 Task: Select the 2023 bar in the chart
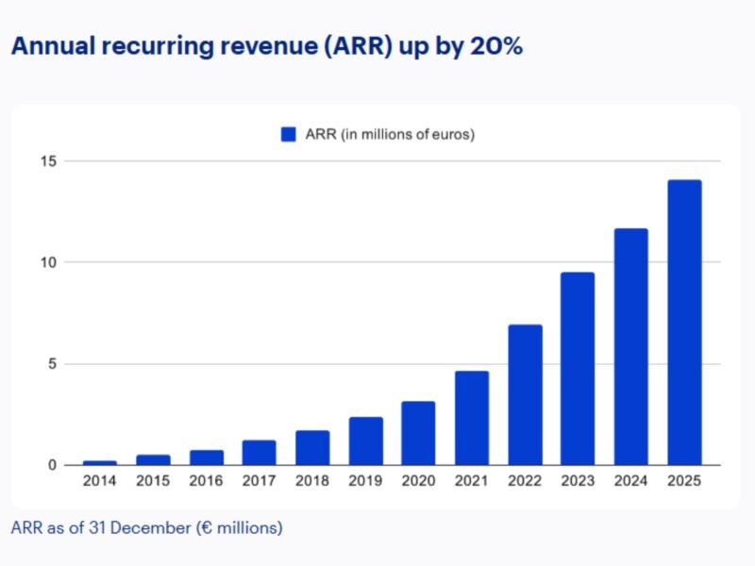click(x=578, y=369)
